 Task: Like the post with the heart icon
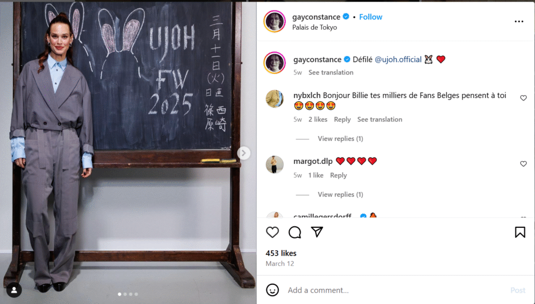coord(272,232)
